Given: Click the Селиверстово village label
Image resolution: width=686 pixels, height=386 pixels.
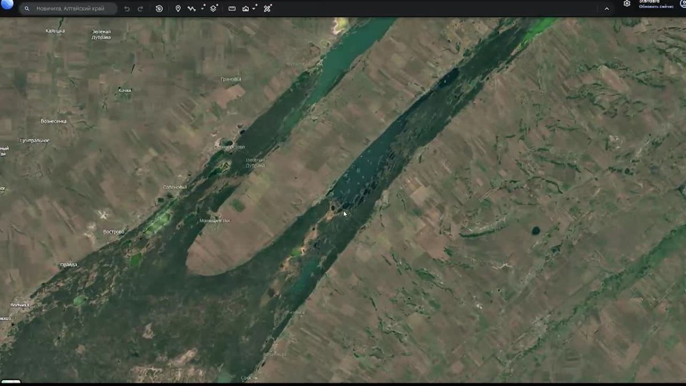Looking at the screenshot, I should 229,147.
